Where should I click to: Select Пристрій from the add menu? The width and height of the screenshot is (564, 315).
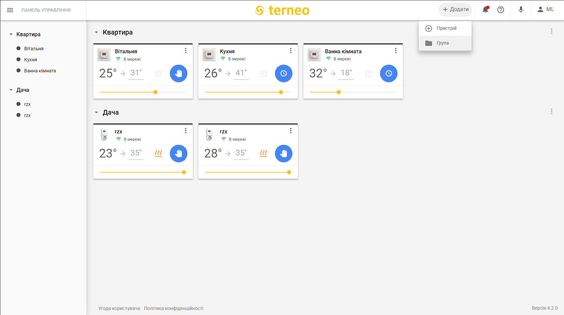click(445, 28)
